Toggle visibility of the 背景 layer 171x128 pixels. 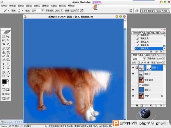[x=133, y=96]
